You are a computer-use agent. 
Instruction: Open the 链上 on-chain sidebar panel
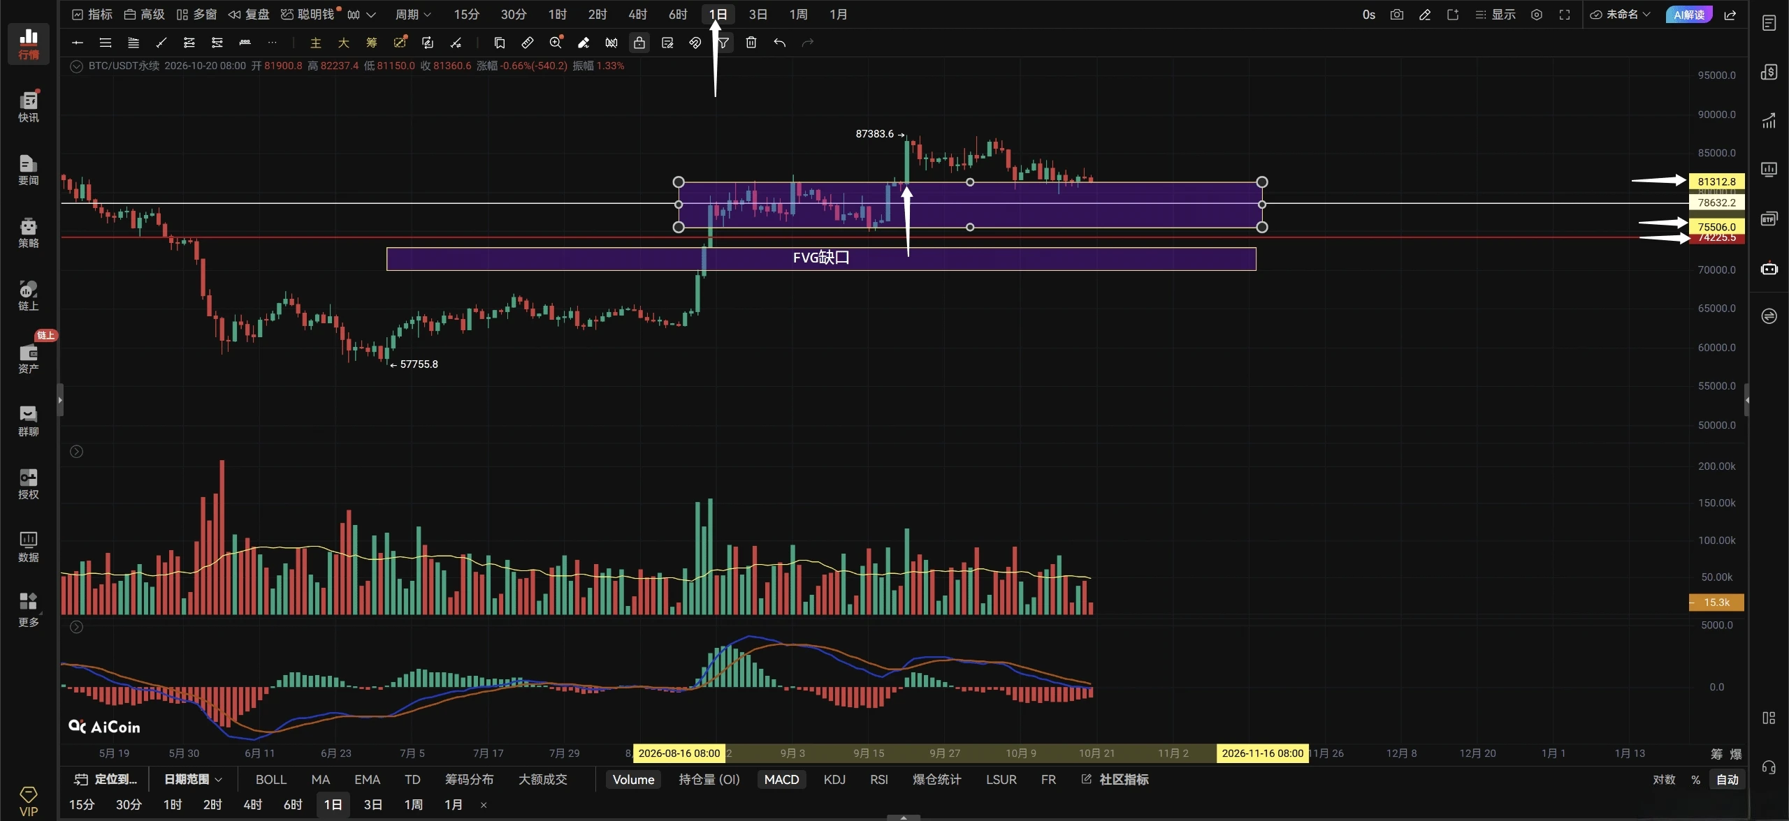pyautogui.click(x=29, y=295)
